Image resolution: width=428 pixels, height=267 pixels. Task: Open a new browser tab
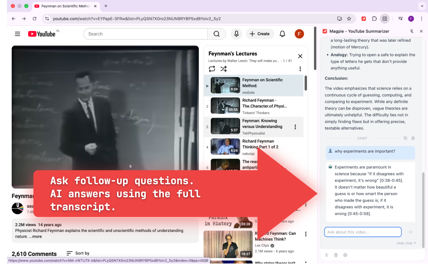[x=106, y=6]
